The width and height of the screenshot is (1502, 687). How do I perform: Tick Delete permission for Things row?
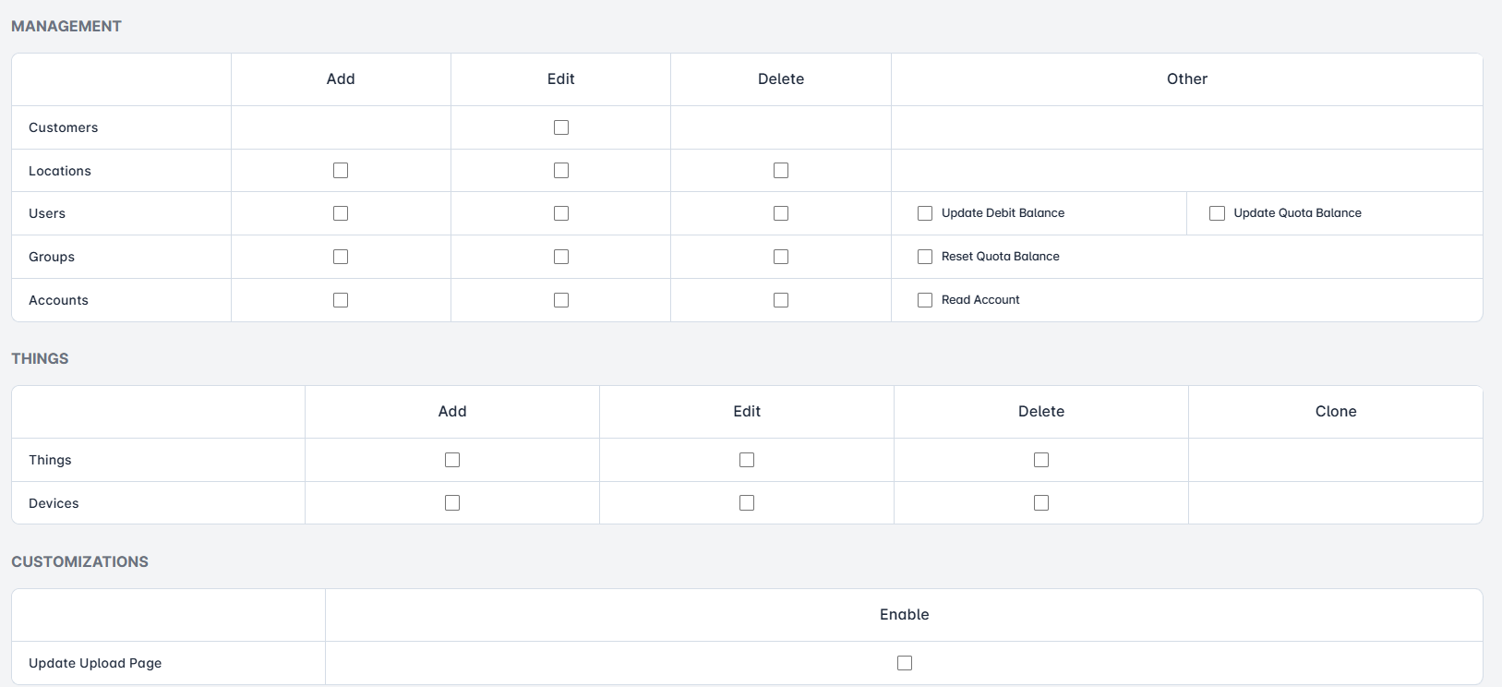click(x=1041, y=460)
